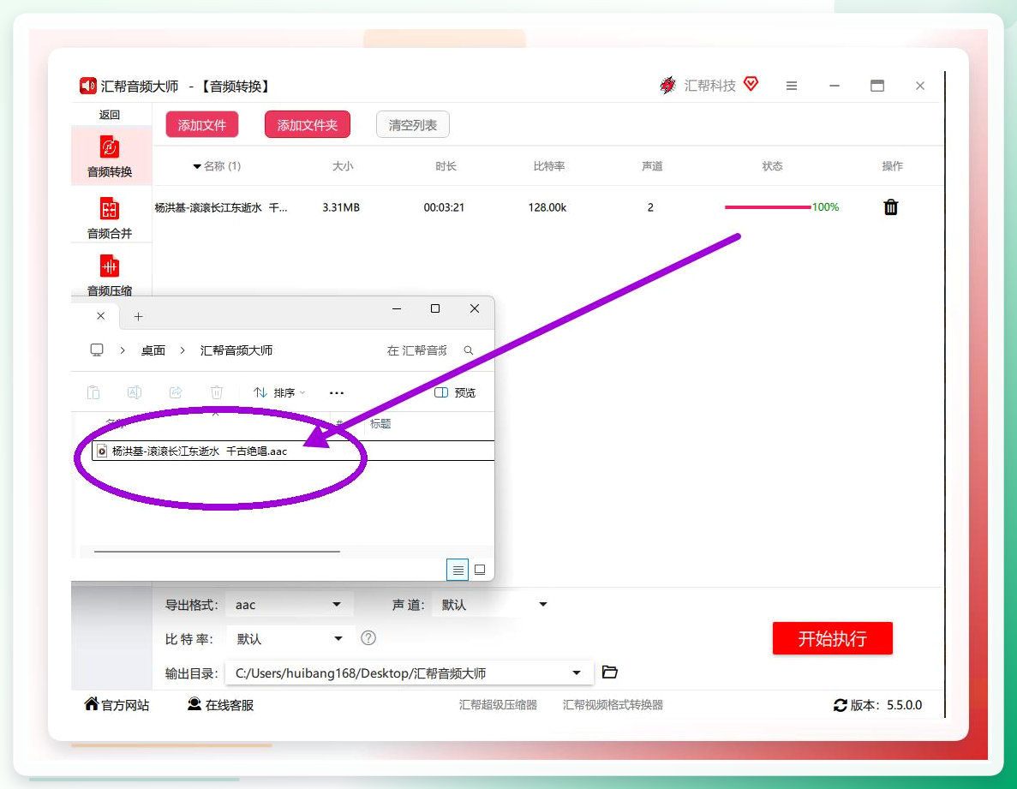The image size is (1017, 789).
Task: Open the 音频压缩 sidebar tool
Action: 110,274
